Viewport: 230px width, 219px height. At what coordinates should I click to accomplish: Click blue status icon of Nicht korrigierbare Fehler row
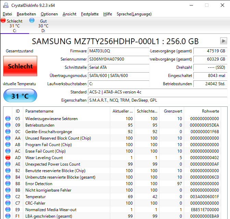(x=8, y=190)
